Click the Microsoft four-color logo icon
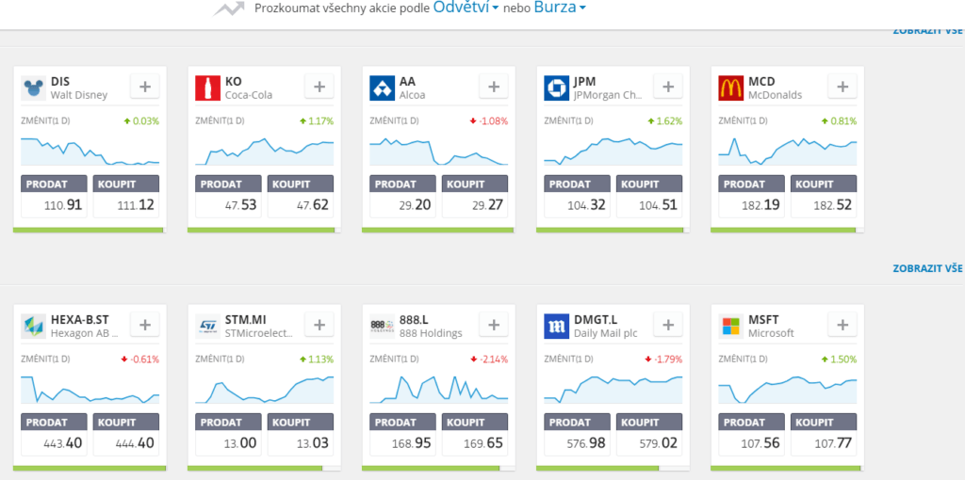965x480 pixels. (x=731, y=327)
